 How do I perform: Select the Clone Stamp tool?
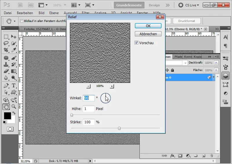6,64
